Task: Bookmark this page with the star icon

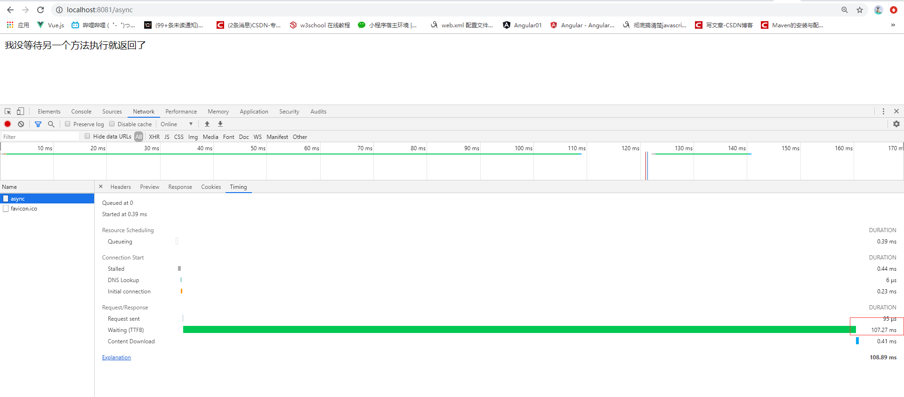Action: [x=860, y=10]
